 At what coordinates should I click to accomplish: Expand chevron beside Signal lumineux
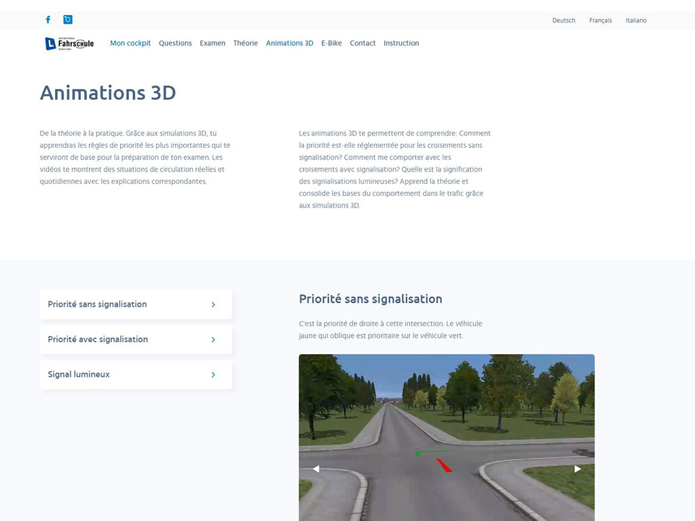pyautogui.click(x=213, y=374)
